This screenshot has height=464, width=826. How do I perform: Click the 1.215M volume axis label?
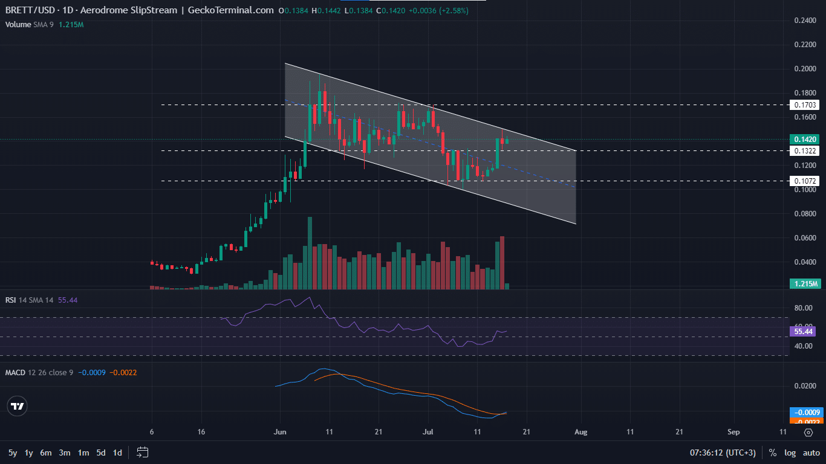(x=805, y=283)
